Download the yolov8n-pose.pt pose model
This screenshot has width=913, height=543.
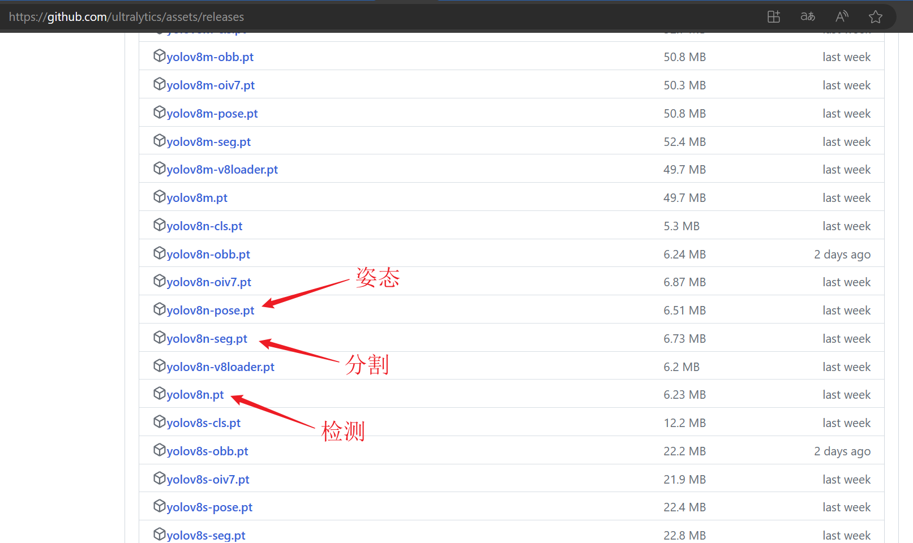pos(211,311)
